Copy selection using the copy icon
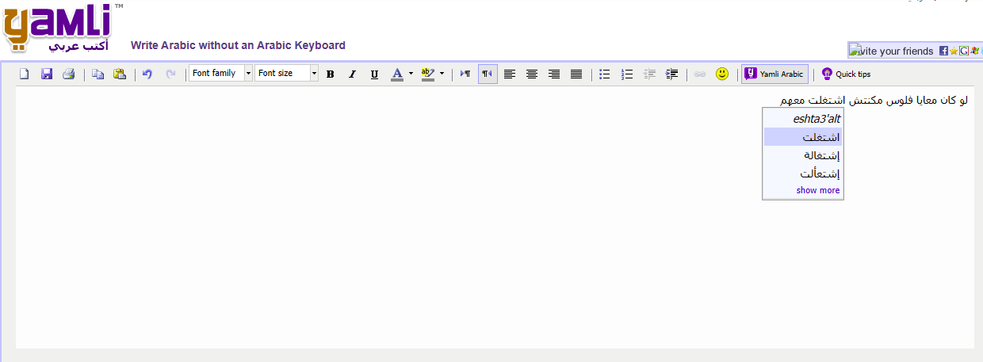 coord(98,74)
